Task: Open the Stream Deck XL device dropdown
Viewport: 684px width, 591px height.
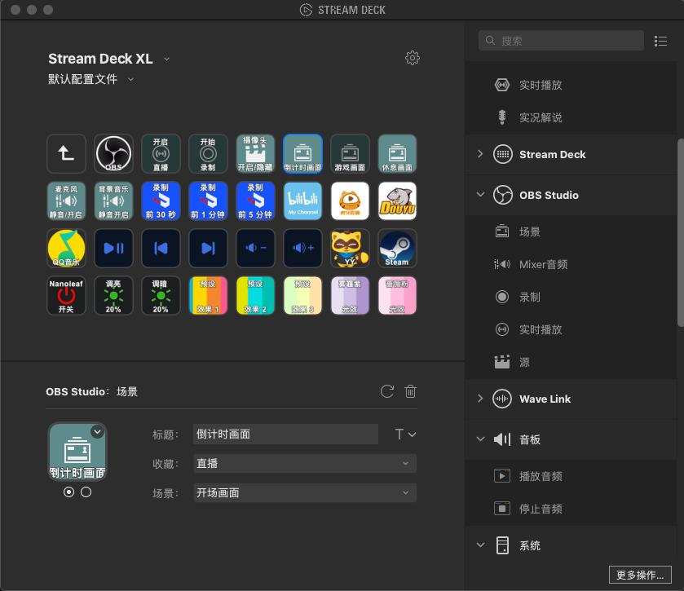Action: pyautogui.click(x=166, y=59)
